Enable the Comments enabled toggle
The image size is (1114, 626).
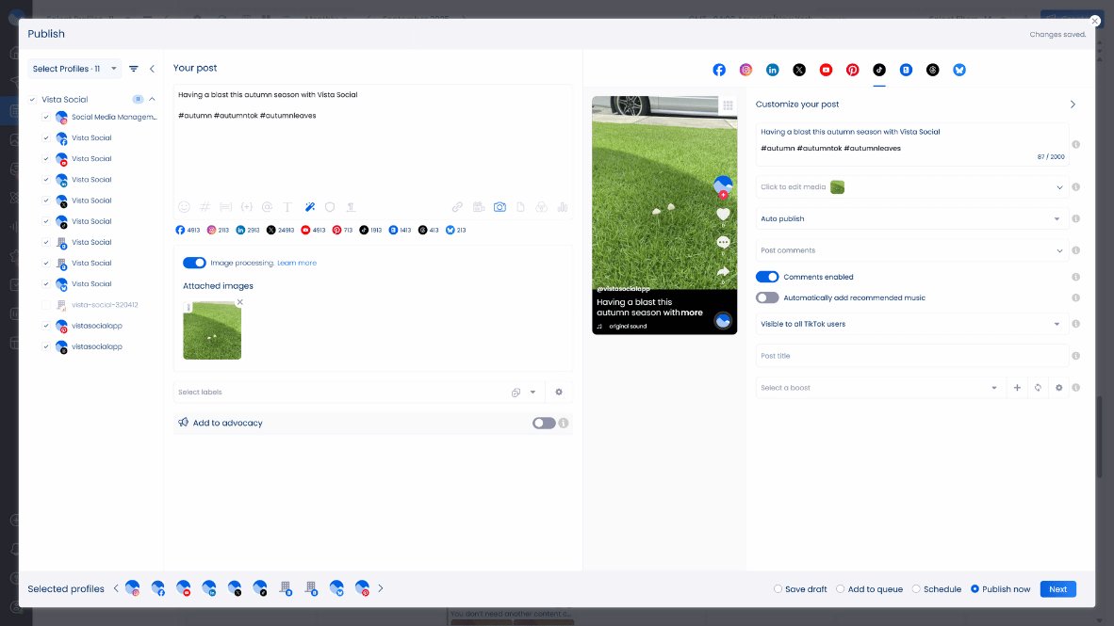click(x=767, y=277)
